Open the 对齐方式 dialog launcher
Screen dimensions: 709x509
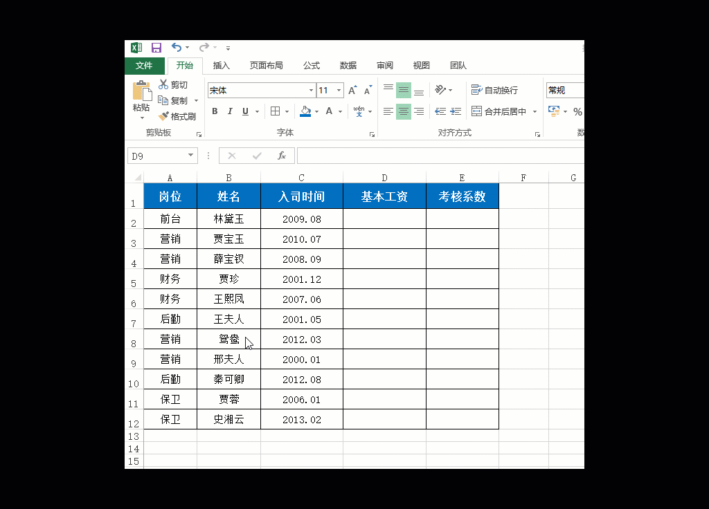tap(537, 134)
